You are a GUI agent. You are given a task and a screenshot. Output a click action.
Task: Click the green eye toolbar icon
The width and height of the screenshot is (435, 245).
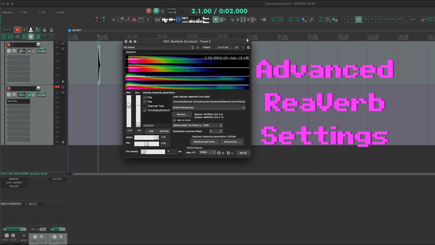[x=215, y=20]
